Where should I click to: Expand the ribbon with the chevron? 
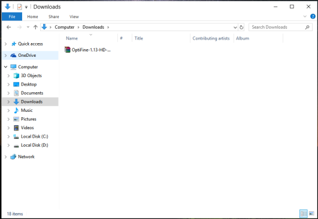point(305,16)
